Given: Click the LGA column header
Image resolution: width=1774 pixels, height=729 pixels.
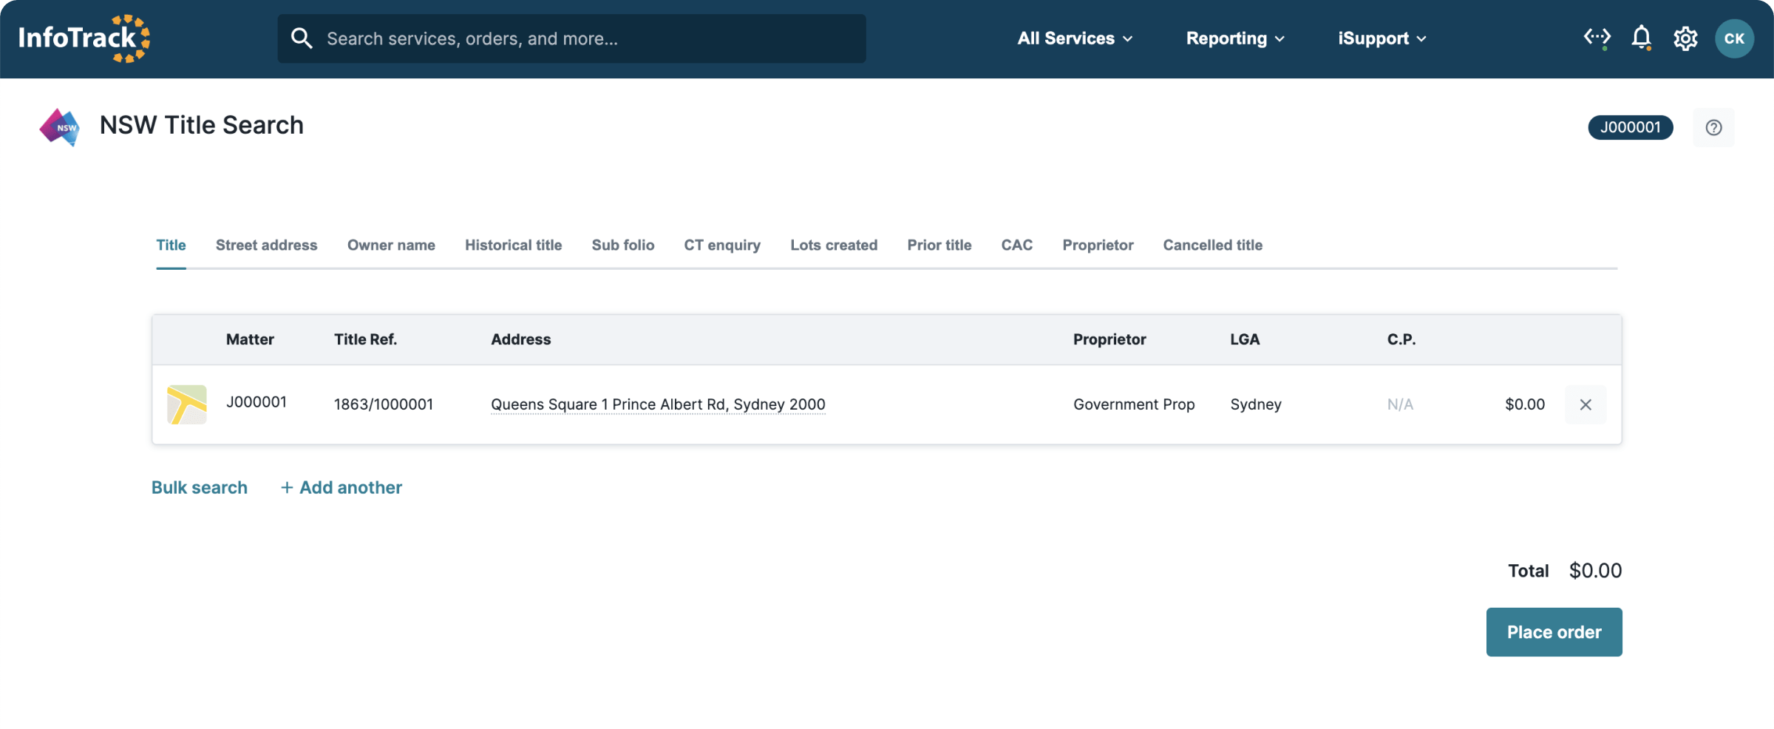Looking at the screenshot, I should pos(1245,339).
